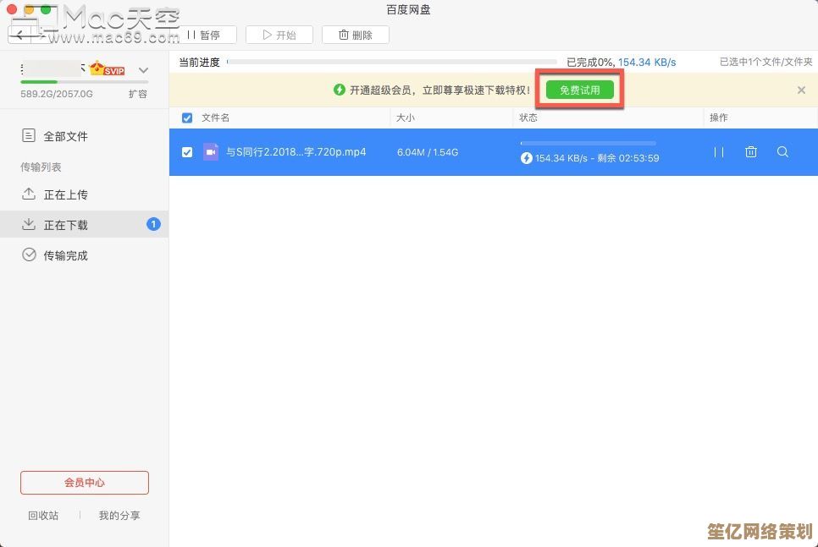
Task: Click the 暂停 toolbar button
Action: pyautogui.click(x=207, y=35)
